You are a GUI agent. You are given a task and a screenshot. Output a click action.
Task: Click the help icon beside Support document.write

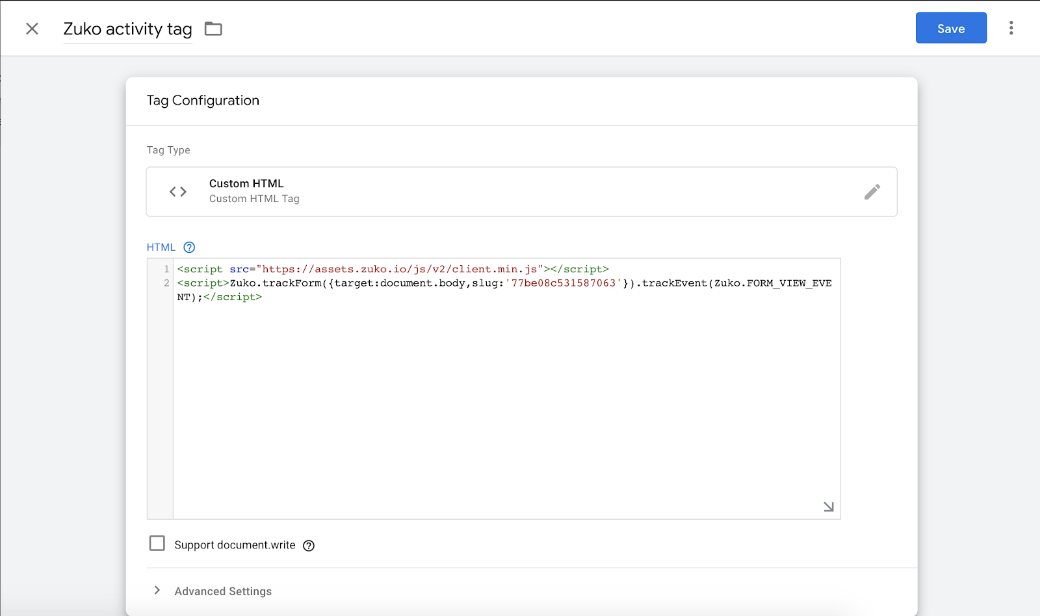click(309, 545)
